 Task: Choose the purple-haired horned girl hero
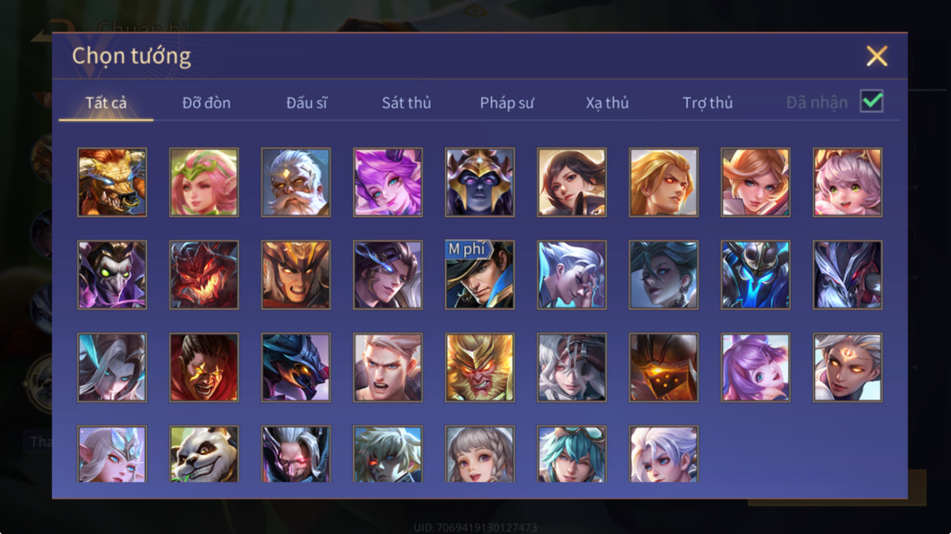(x=388, y=182)
